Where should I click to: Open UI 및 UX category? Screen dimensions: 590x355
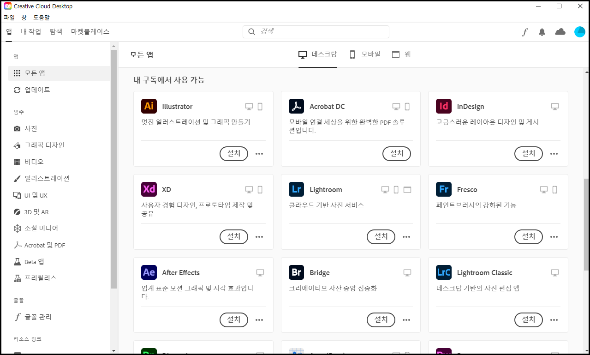point(59,195)
